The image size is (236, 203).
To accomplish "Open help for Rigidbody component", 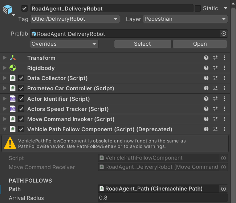I will coord(206,68).
